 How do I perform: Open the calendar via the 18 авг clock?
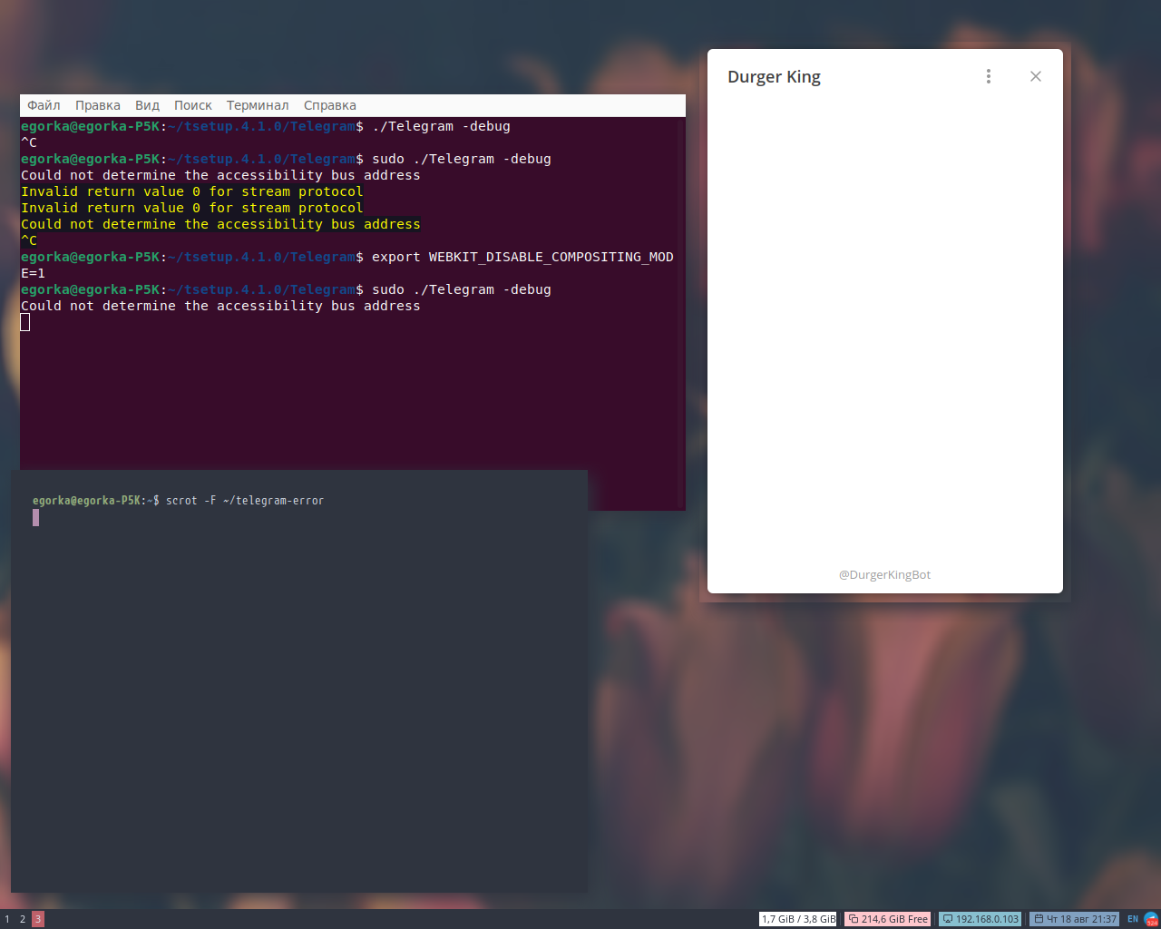pos(1074,918)
